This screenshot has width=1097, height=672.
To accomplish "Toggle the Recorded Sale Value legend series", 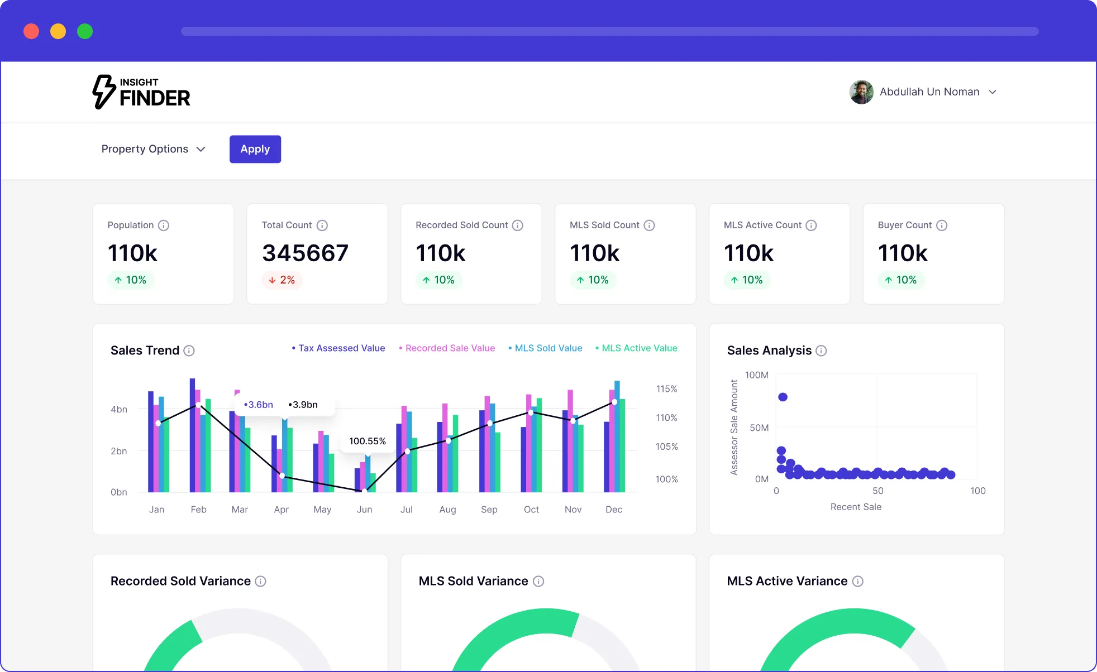I will (447, 348).
